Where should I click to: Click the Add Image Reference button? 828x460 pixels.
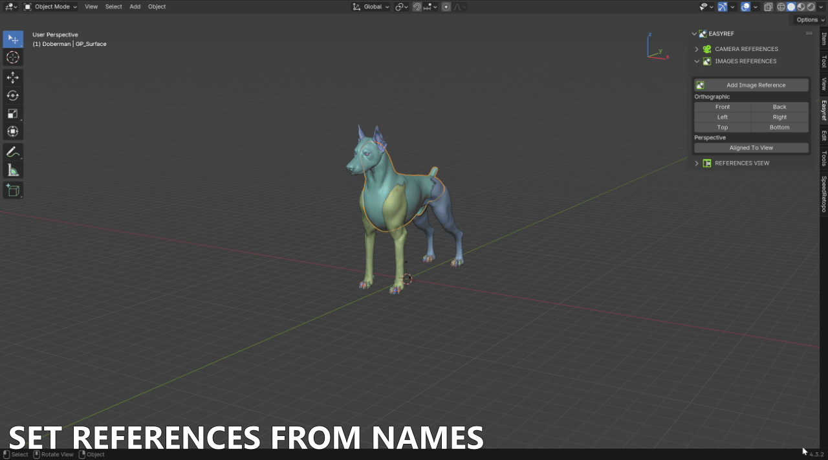click(756, 85)
